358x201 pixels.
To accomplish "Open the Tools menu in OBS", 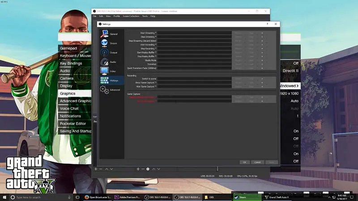I will 145,16.
